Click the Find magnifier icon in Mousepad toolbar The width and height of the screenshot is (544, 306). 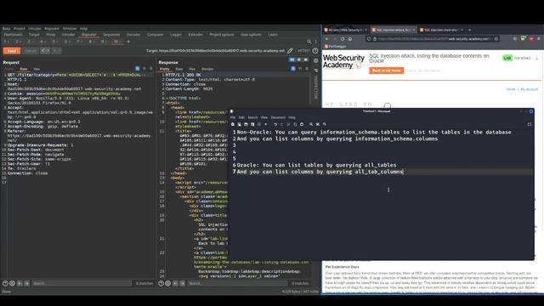311,124
